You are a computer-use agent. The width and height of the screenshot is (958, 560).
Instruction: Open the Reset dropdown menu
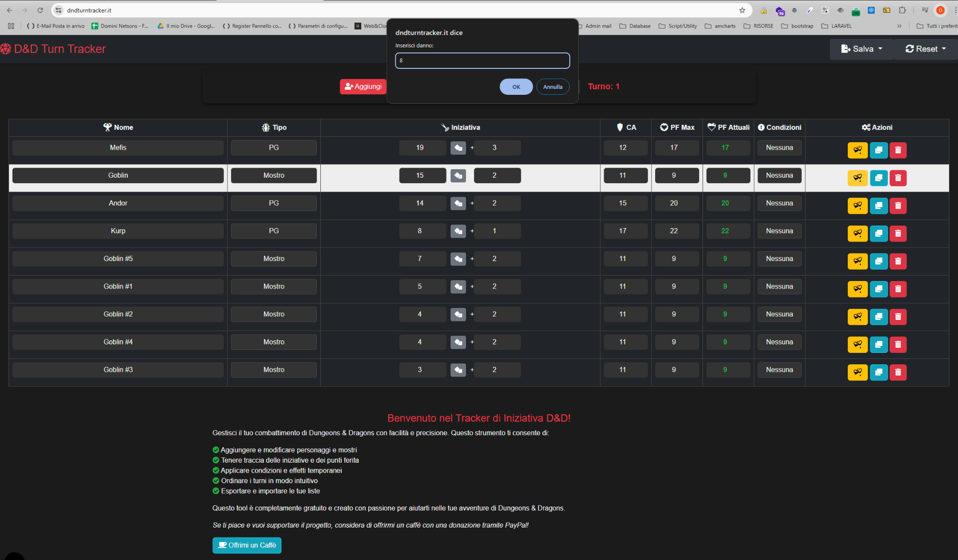click(x=926, y=49)
